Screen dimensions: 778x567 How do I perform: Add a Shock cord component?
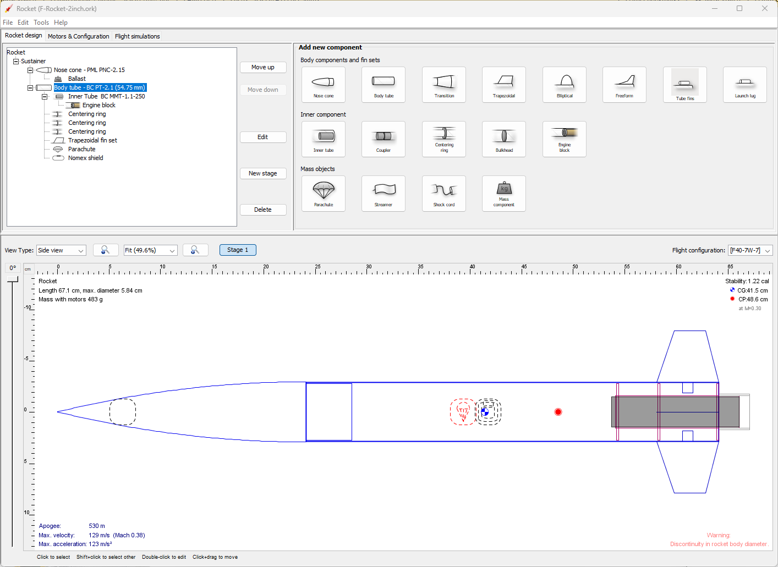pos(443,194)
